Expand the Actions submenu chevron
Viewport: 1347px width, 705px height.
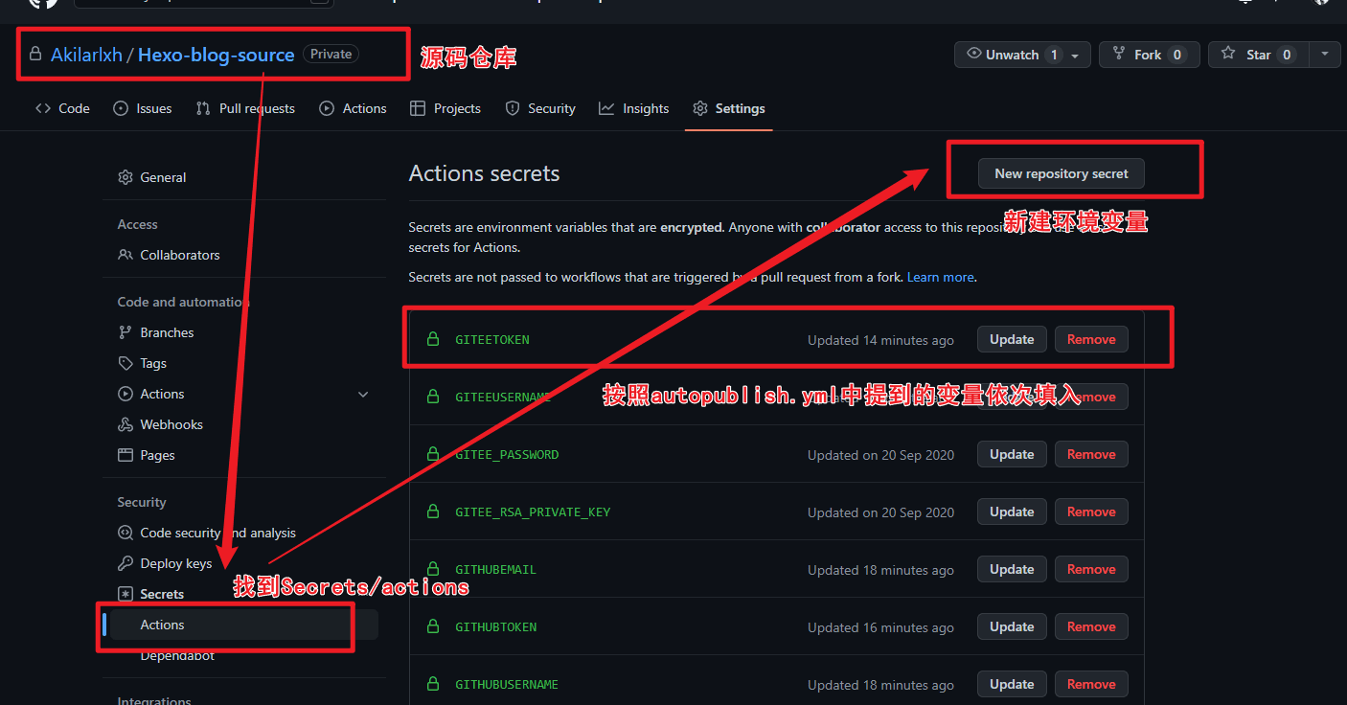tap(363, 394)
